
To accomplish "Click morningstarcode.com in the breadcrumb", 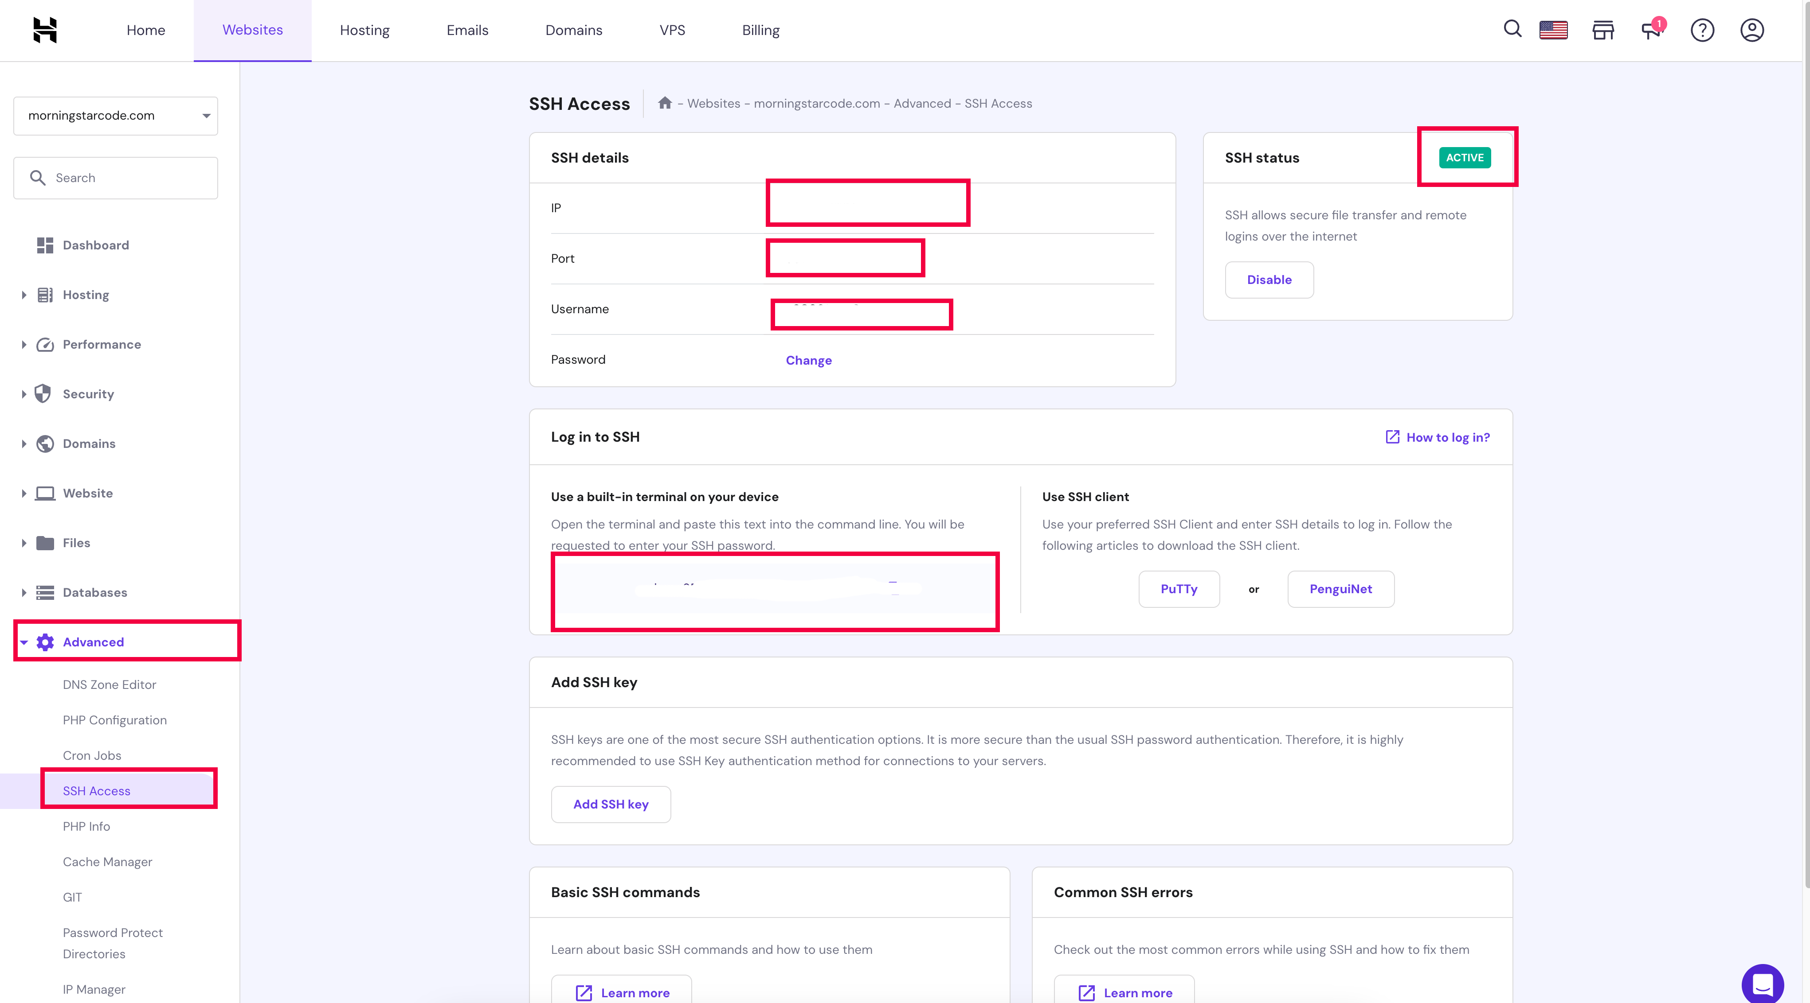I will pos(816,103).
